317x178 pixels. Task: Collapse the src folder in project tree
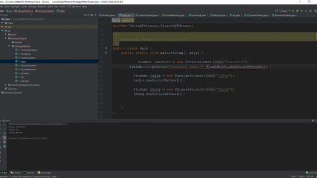2,31
